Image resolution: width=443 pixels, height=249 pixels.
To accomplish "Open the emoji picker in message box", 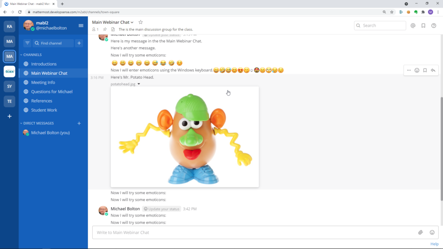I will click(x=432, y=232).
